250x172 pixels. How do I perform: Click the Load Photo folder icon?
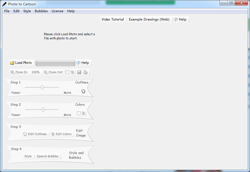pos(12,63)
